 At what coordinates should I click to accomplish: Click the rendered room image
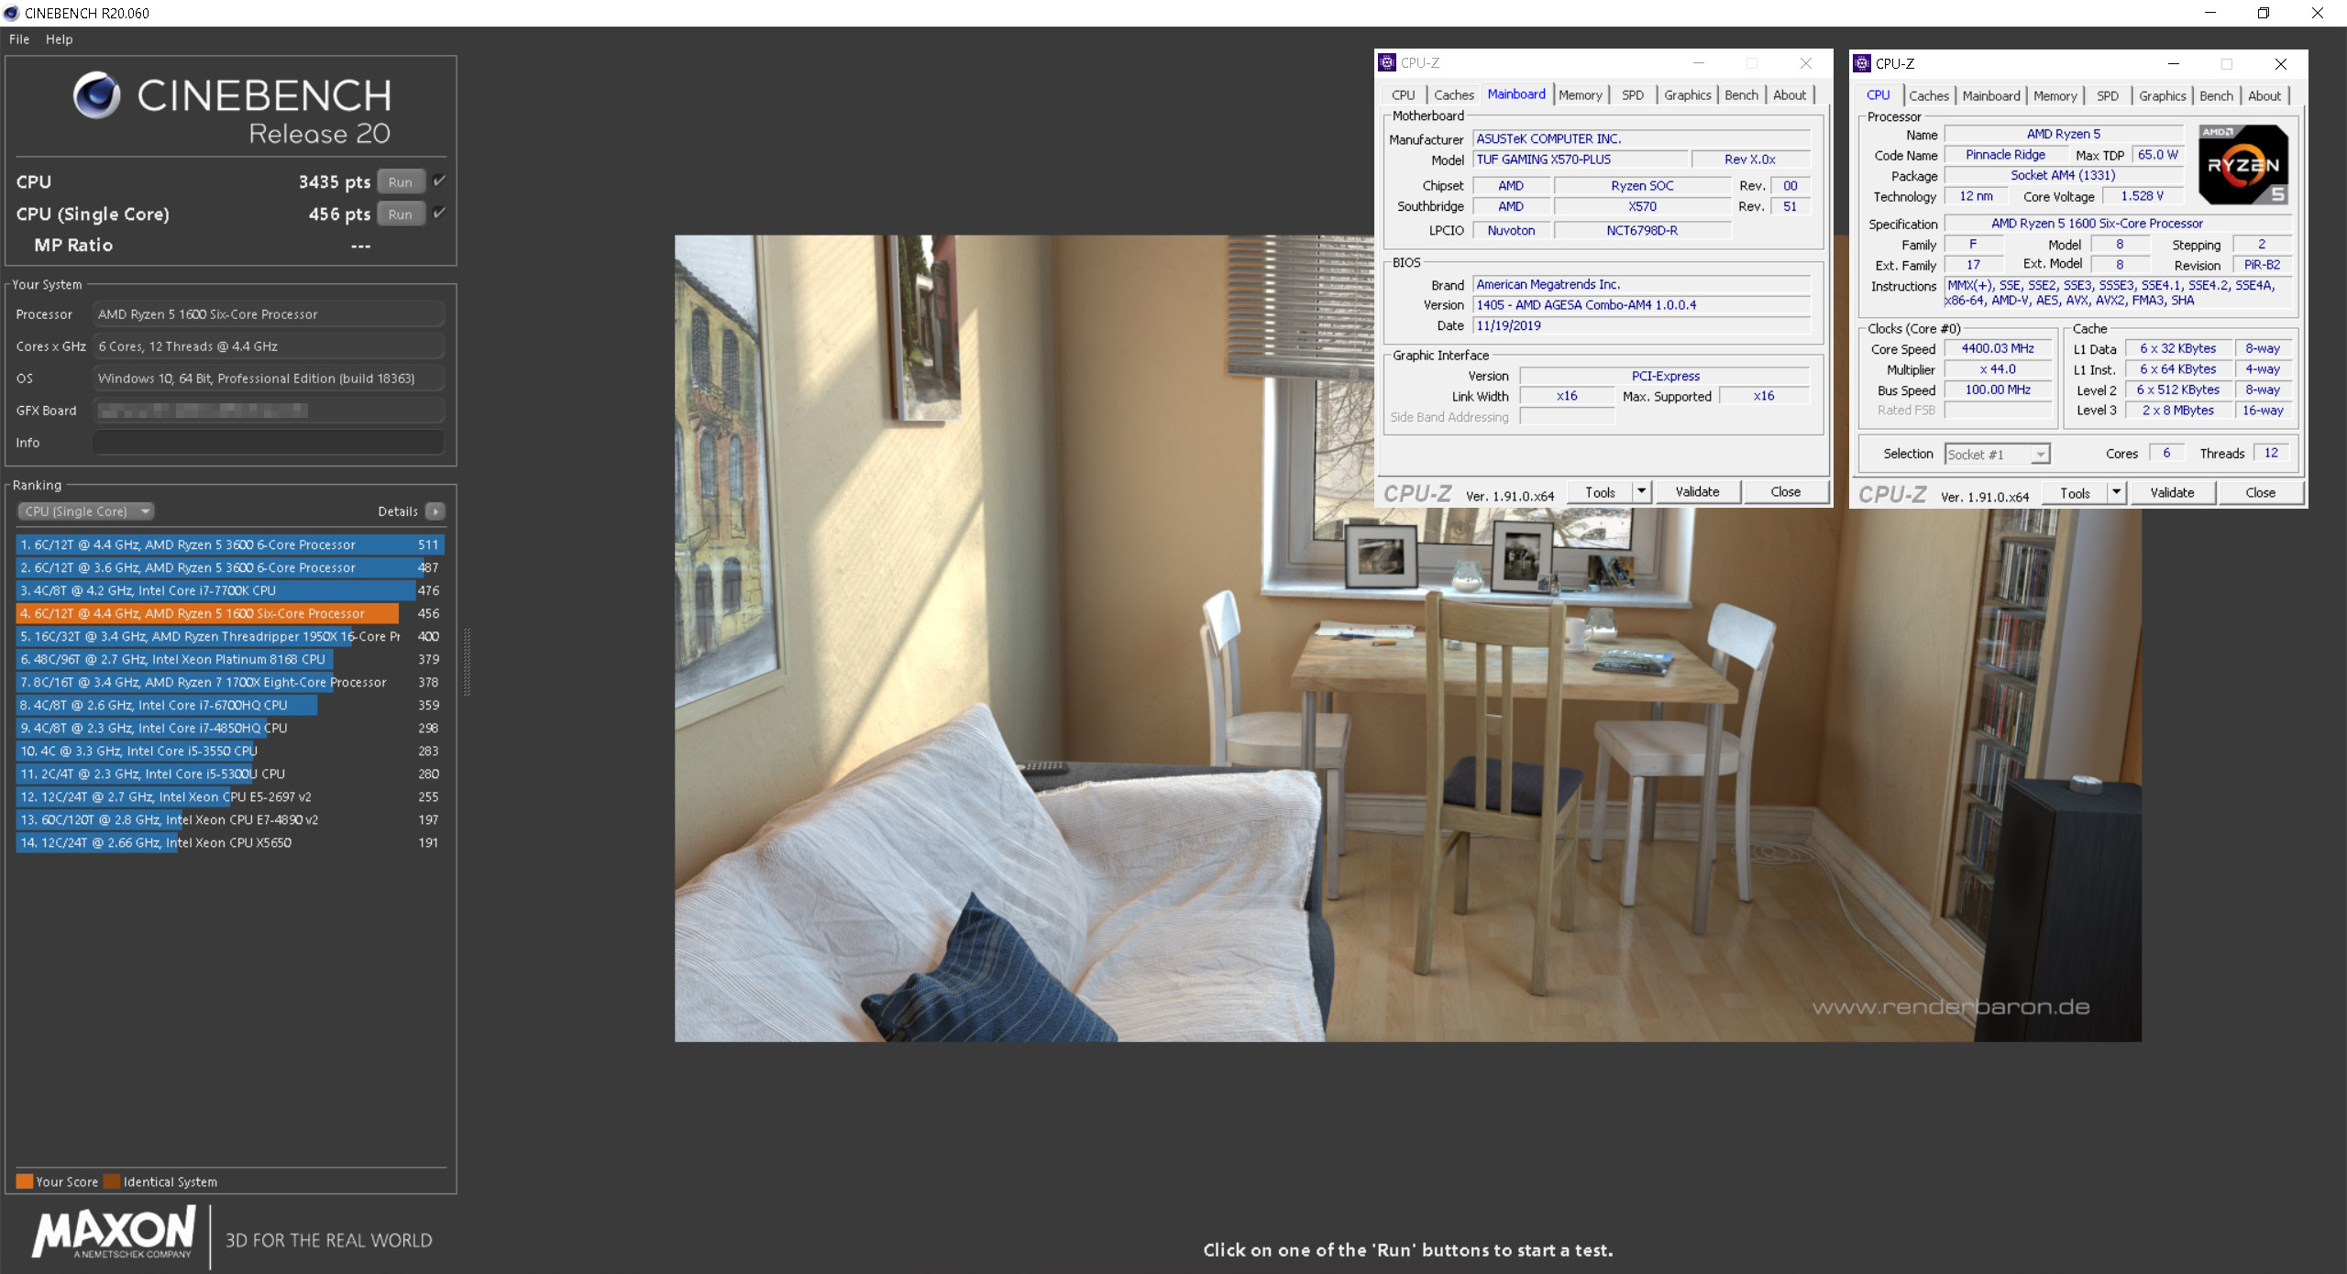(x=1408, y=638)
